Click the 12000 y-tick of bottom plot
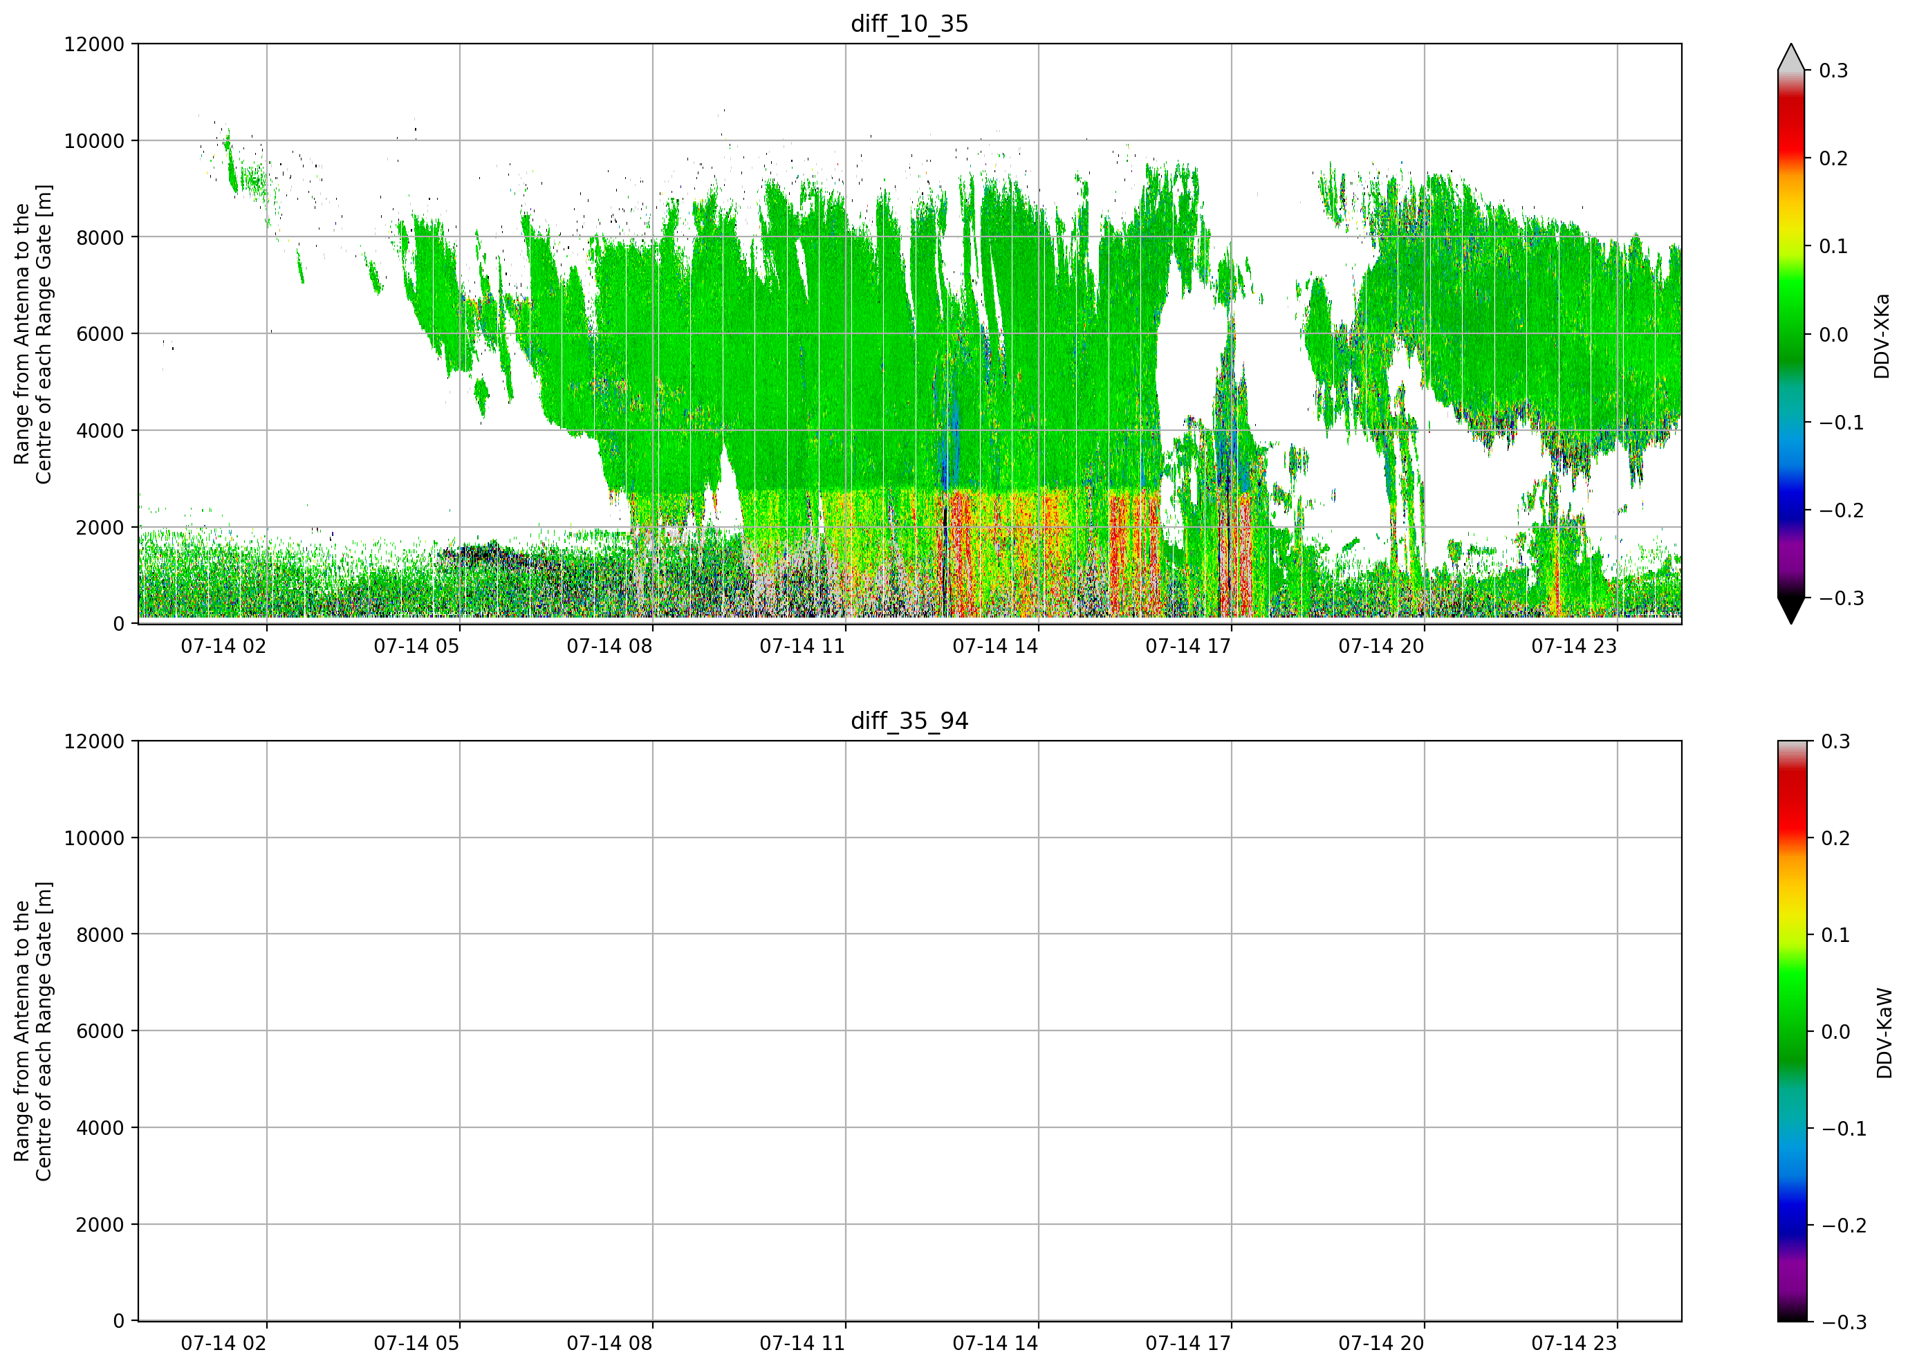This screenshot has width=1908, height=1368. click(94, 742)
